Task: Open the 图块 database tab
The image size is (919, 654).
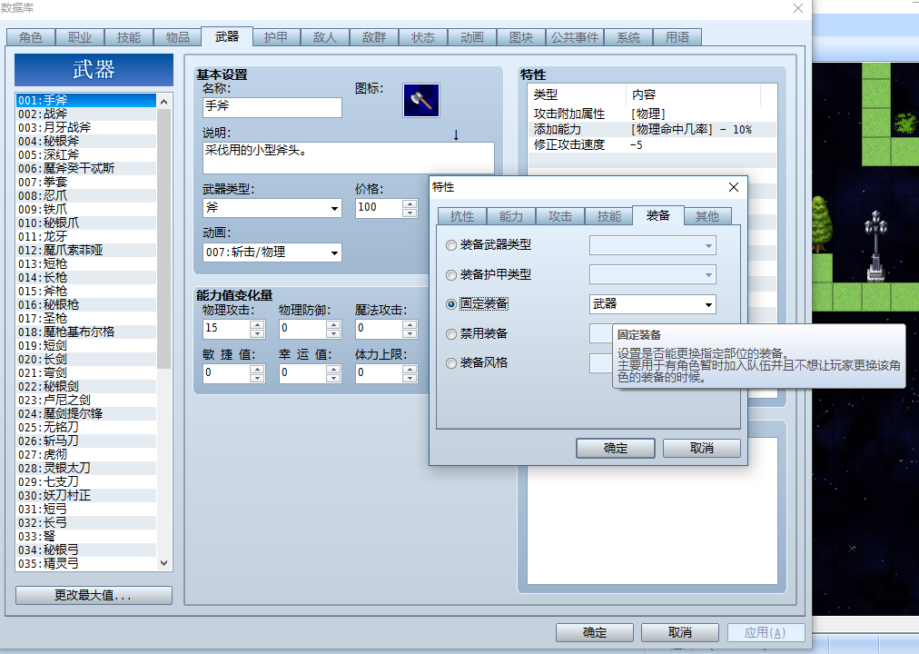Action: pos(521,37)
